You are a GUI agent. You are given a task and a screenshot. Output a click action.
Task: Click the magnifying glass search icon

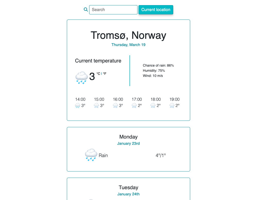point(86,9)
